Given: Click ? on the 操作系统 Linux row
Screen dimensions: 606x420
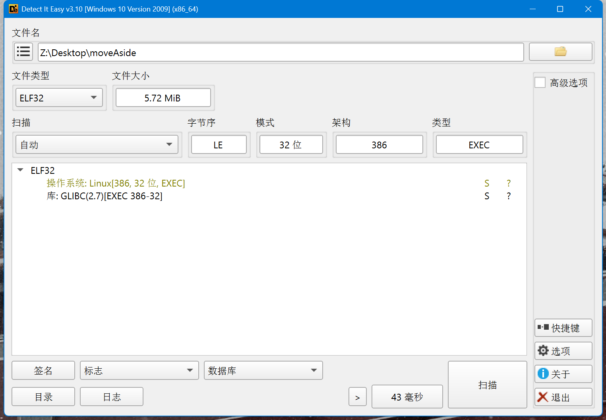Looking at the screenshot, I should 509,183.
